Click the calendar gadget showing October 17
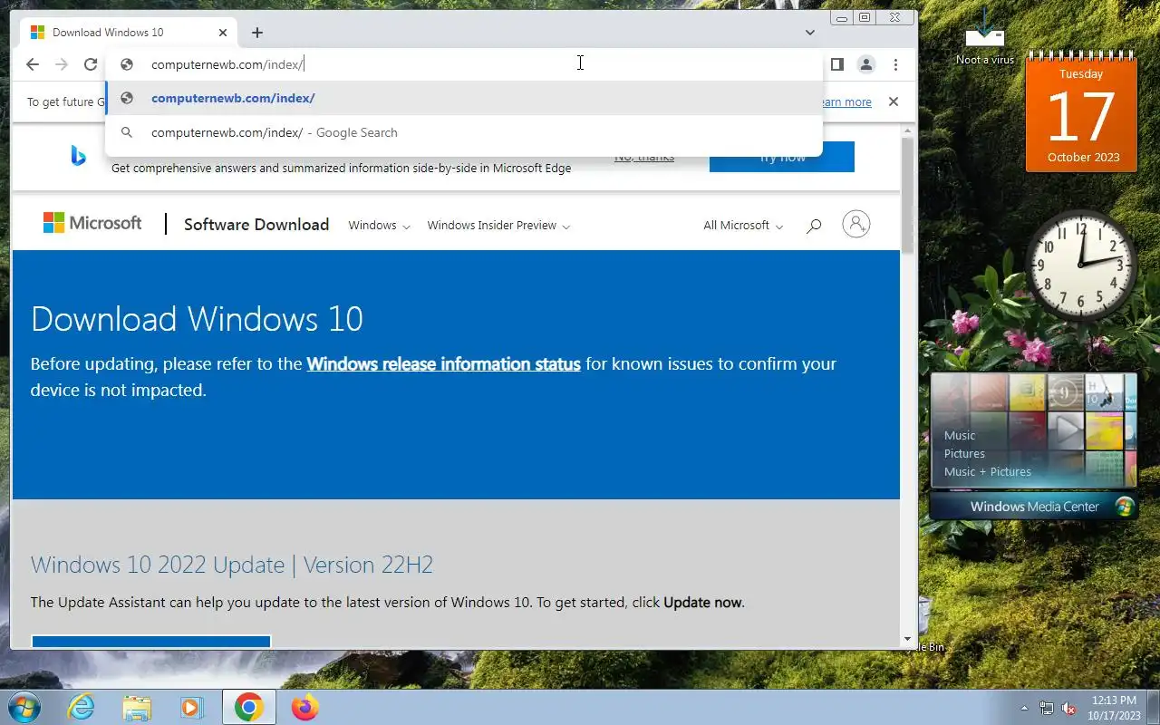Screen dimensions: 1160x725 pyautogui.click(x=1081, y=113)
